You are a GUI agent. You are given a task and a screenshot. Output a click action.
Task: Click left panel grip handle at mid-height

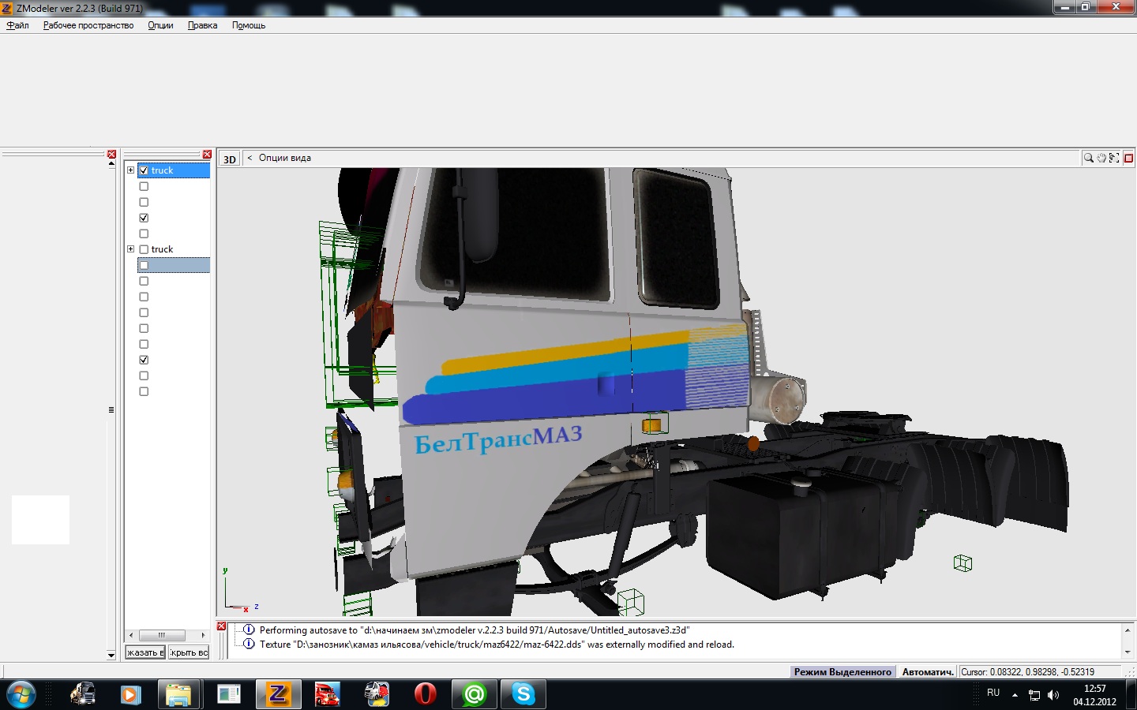[111, 409]
